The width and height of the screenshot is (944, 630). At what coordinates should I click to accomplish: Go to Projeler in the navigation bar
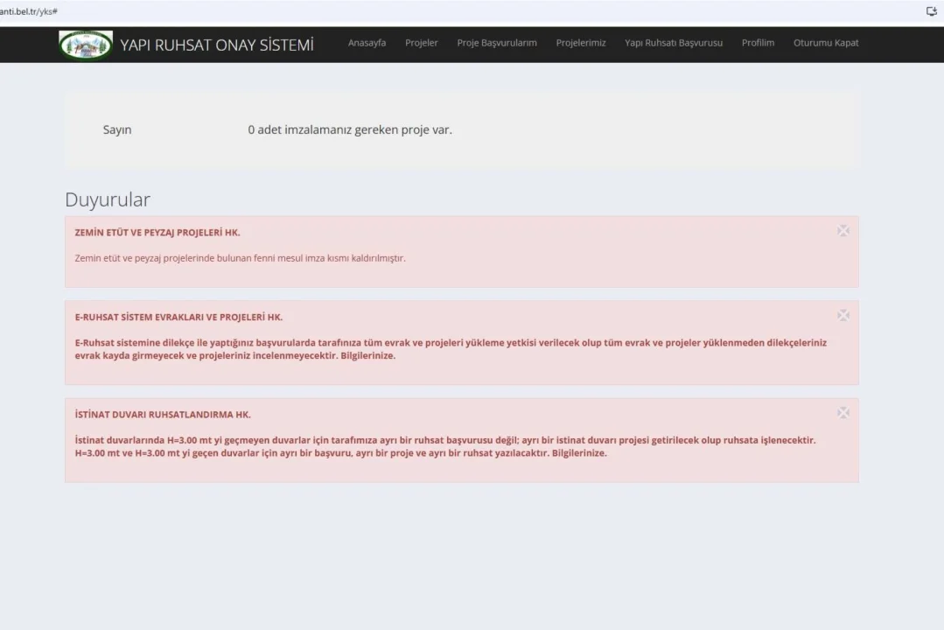421,43
